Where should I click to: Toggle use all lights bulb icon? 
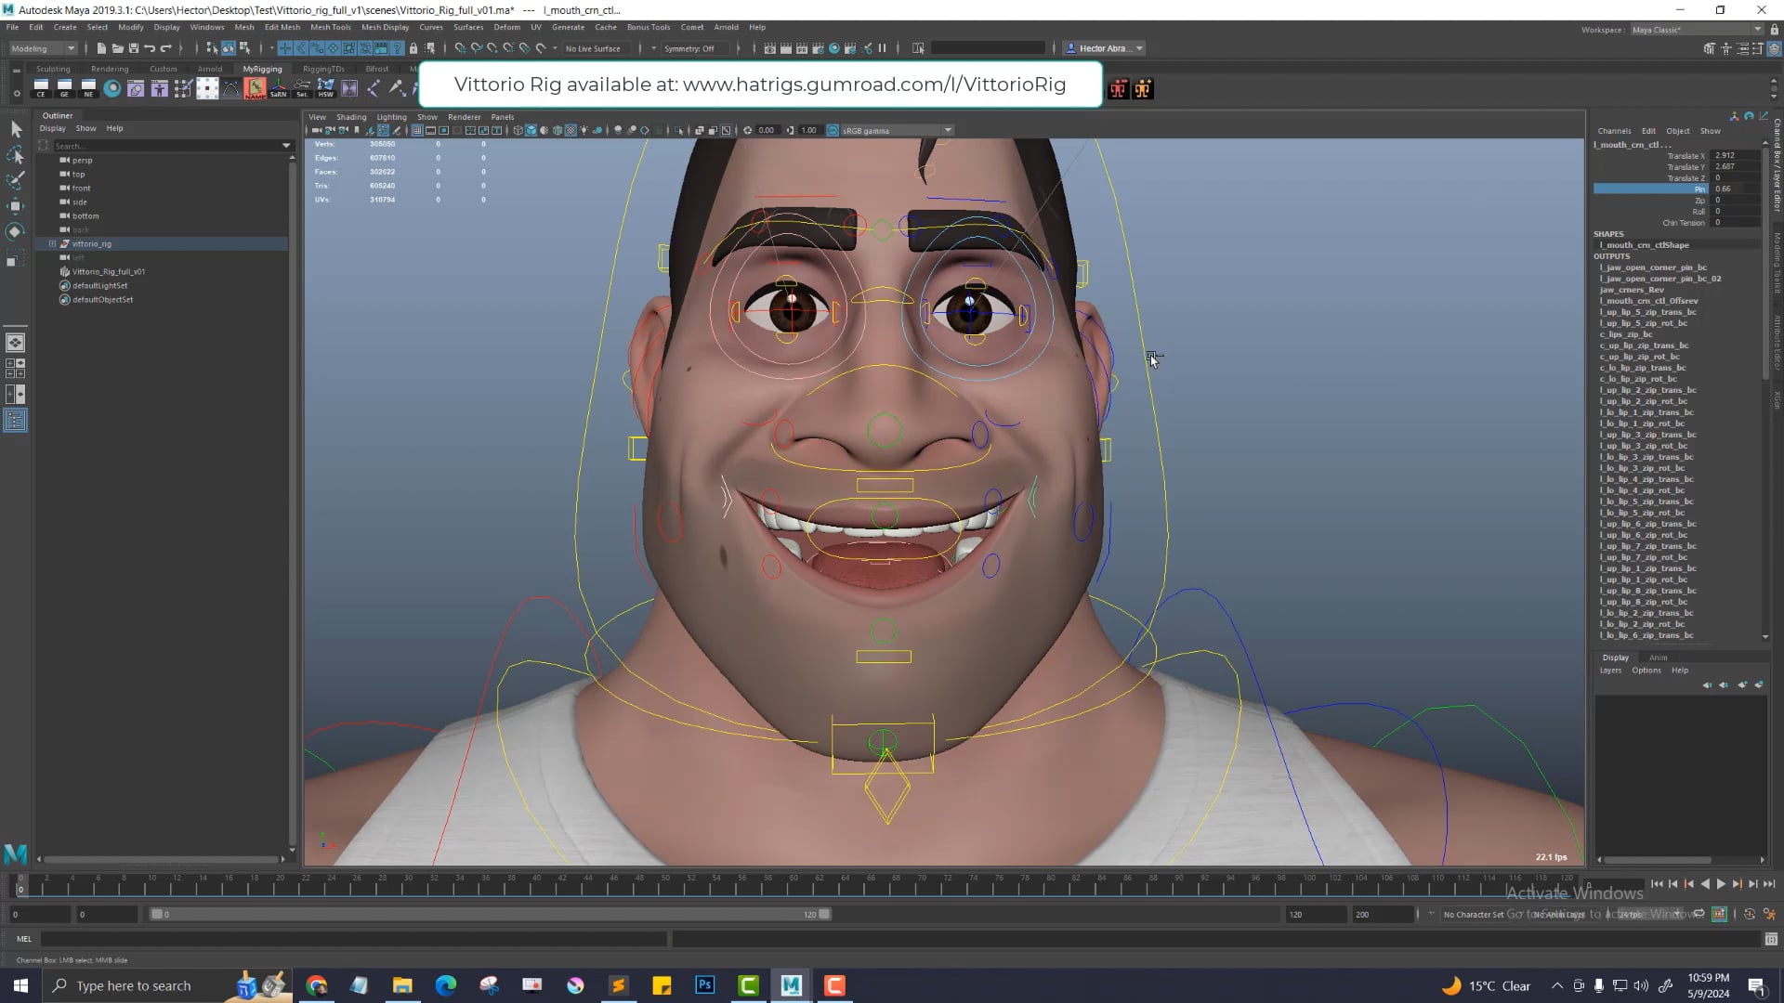(584, 131)
